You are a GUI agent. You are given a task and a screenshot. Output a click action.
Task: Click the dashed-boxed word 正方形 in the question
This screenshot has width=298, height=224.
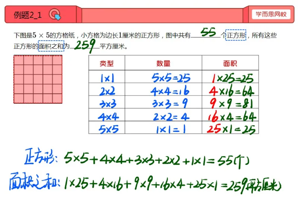[x=236, y=35]
